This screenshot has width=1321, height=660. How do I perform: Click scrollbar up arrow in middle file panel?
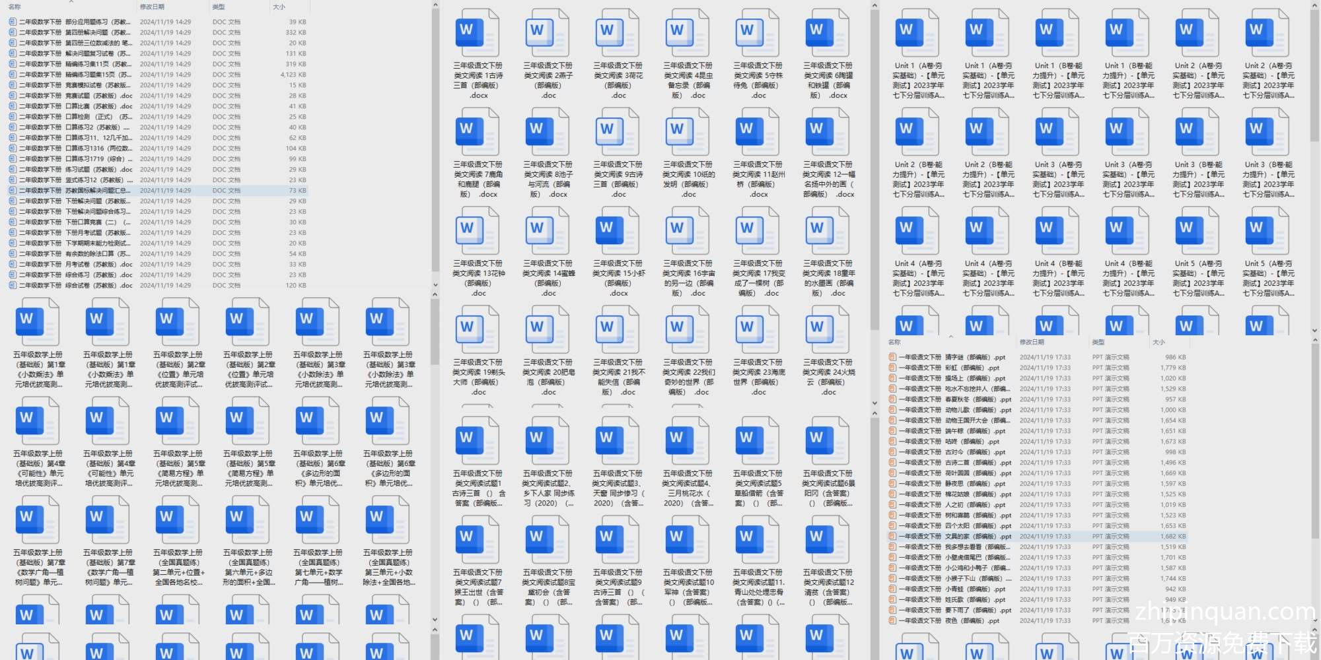tap(875, 6)
